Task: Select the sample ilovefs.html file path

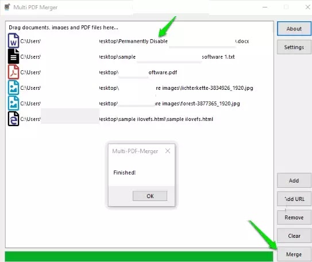Action: [117, 119]
